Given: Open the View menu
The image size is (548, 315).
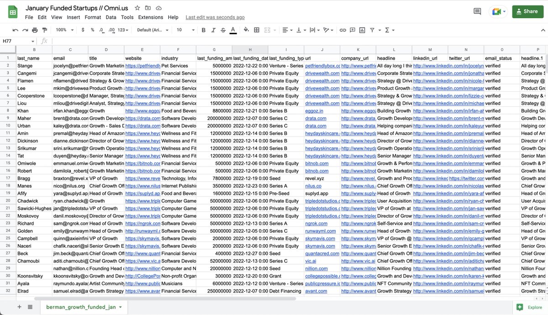Looking at the screenshot, I should 57,17.
